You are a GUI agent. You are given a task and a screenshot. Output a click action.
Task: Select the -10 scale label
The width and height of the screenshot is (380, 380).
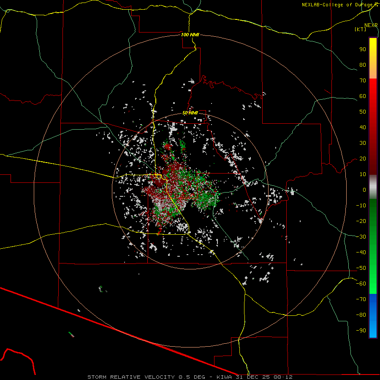(x=361, y=206)
